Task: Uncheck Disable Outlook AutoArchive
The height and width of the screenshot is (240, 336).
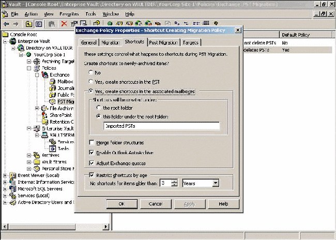Action: [91, 153]
